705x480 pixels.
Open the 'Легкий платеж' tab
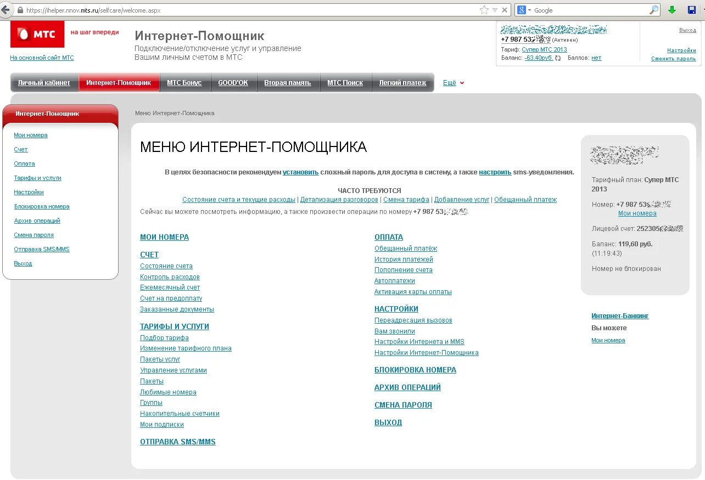point(402,83)
